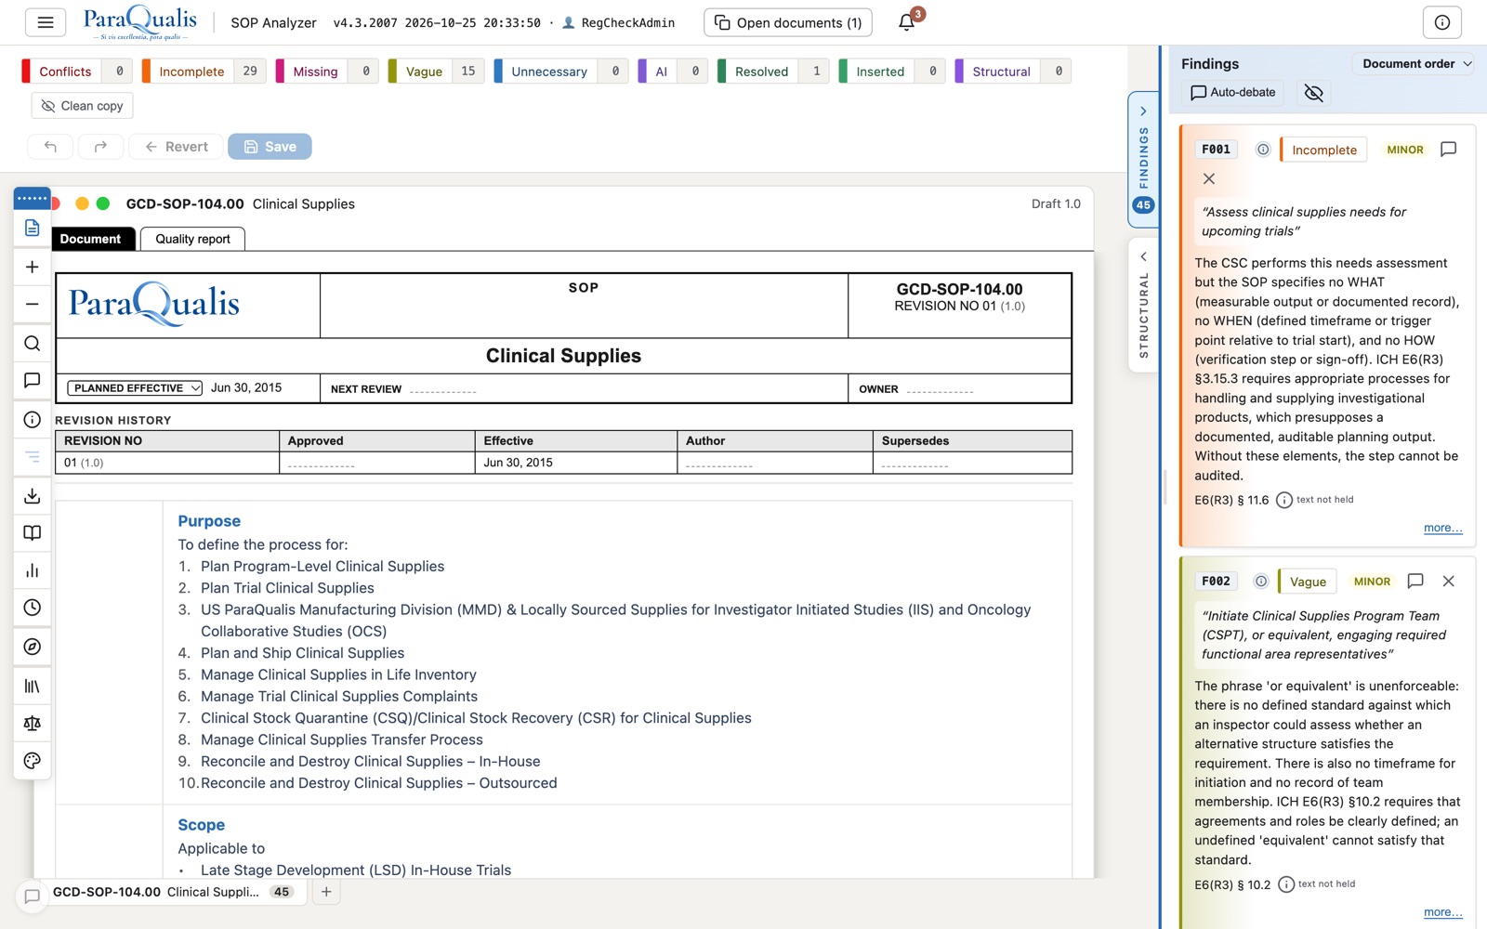Toggle the AI filter
This screenshot has width=1487, height=929.
[674, 72]
